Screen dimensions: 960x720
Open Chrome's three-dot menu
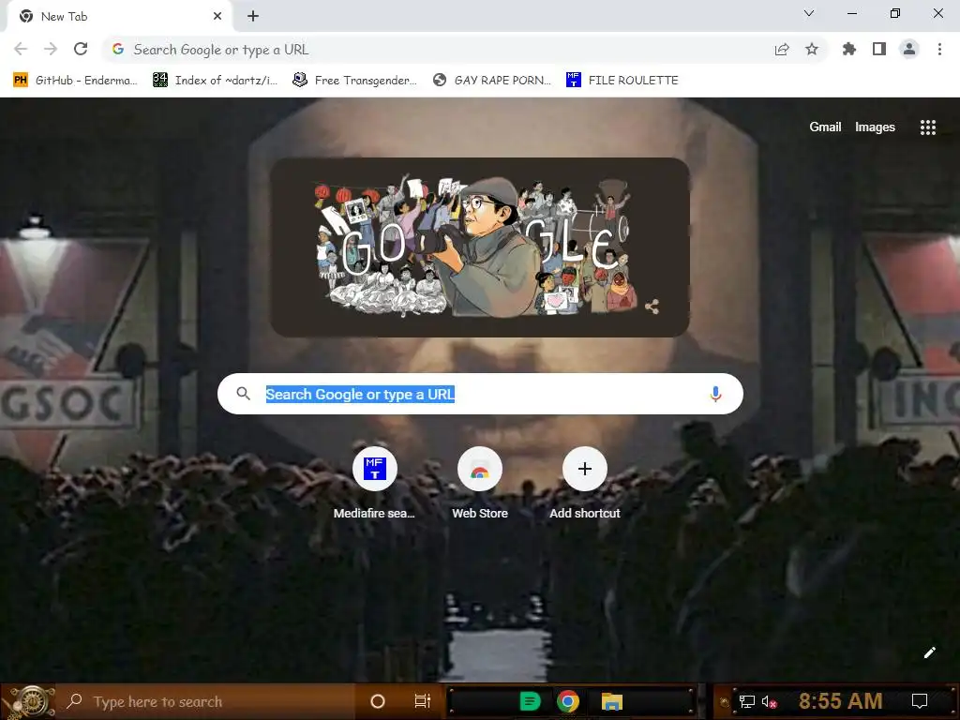[x=939, y=49]
